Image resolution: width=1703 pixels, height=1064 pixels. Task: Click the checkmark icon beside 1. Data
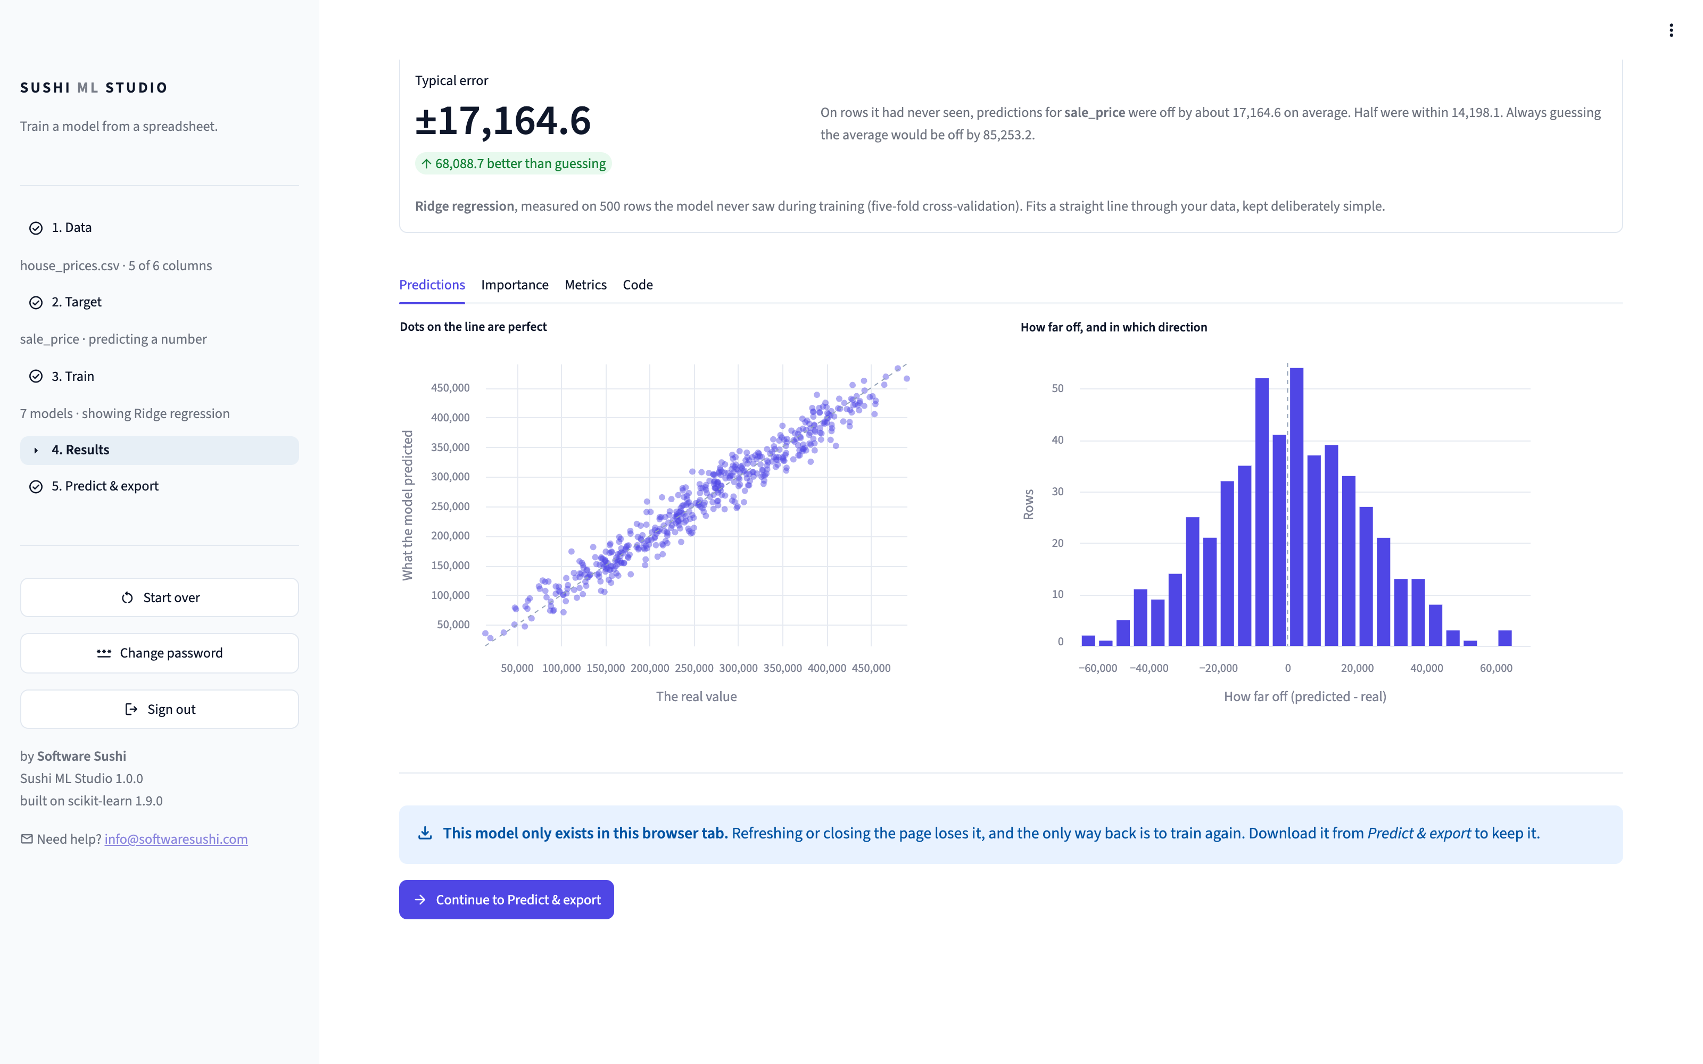tap(36, 228)
